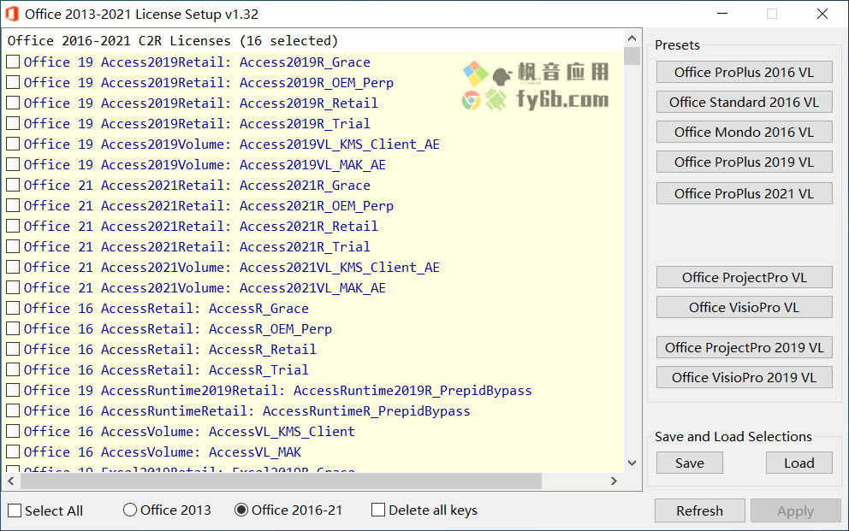Click the AccessVL_MAK row text

click(163, 452)
